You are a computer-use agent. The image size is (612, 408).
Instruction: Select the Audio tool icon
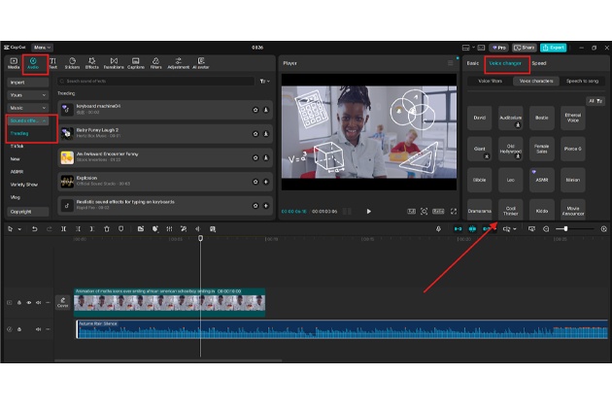pos(33,63)
